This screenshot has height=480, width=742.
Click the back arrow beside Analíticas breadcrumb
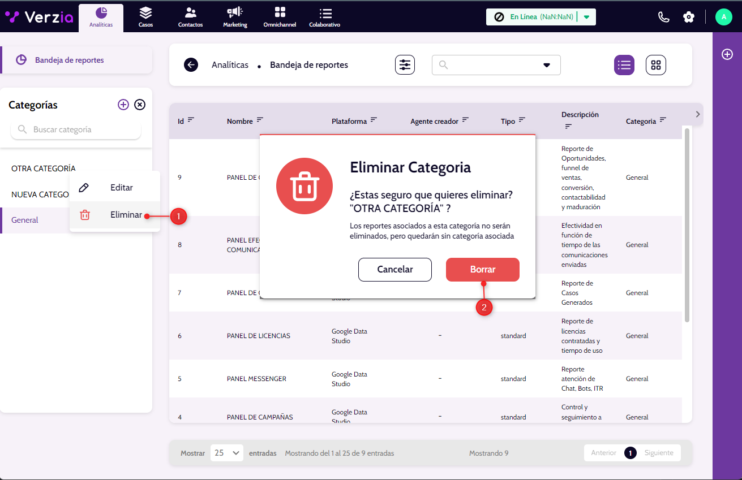pyautogui.click(x=191, y=65)
